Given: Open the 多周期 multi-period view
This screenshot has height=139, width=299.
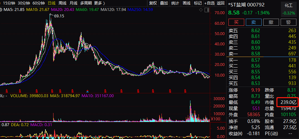Looking at the screenshot, I should 86,3.
